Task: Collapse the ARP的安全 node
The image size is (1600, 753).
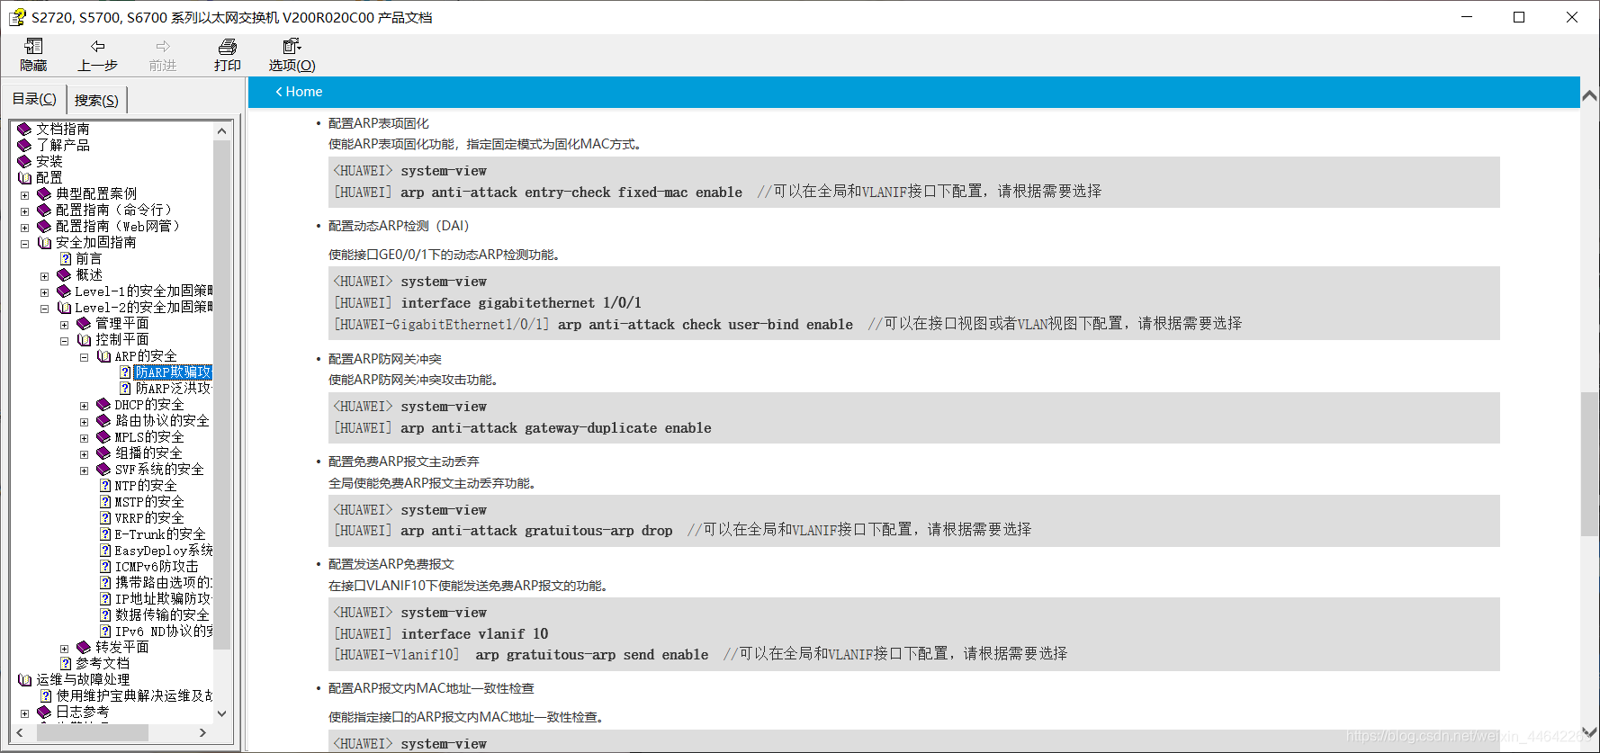Action: 84,357
